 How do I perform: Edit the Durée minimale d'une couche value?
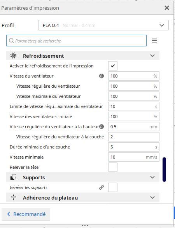134,147
